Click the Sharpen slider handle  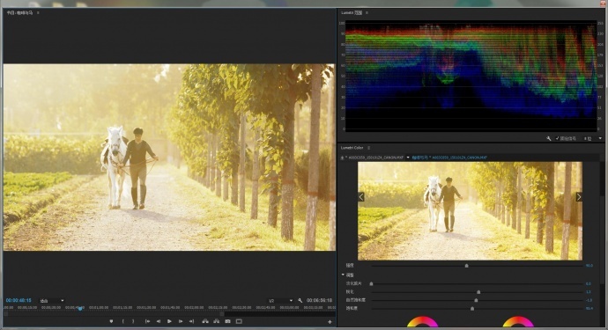(478, 292)
